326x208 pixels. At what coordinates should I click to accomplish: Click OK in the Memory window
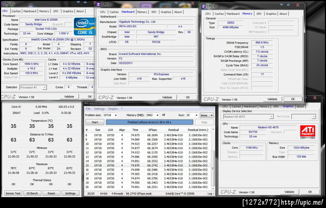tap(293, 99)
